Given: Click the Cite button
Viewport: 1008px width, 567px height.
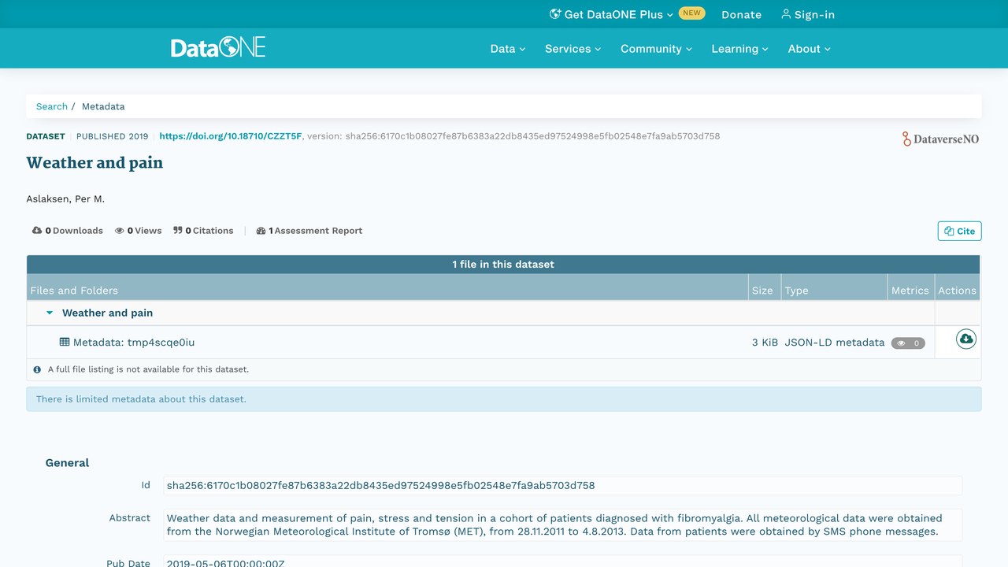Looking at the screenshot, I should point(959,231).
